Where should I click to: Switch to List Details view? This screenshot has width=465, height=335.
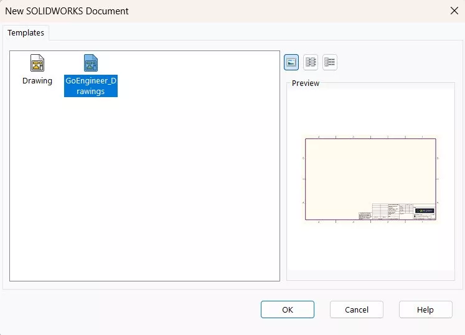click(330, 62)
